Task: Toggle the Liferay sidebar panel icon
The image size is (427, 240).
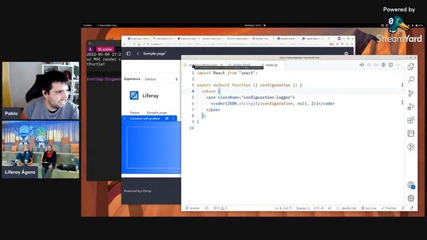Action: click(x=129, y=53)
